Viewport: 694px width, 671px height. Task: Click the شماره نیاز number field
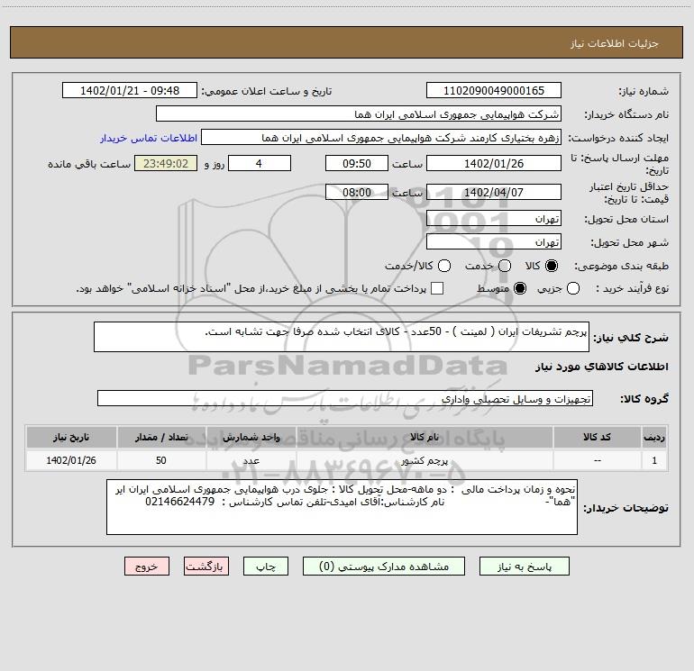click(493, 91)
